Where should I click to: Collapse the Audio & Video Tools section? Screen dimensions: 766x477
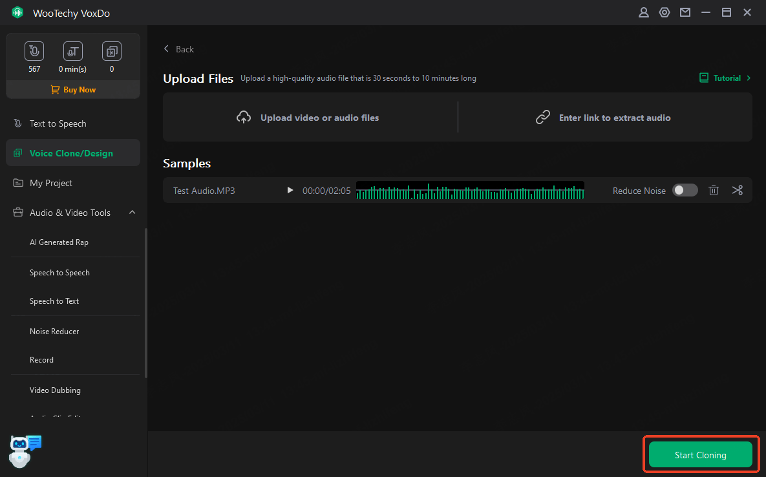tap(132, 213)
